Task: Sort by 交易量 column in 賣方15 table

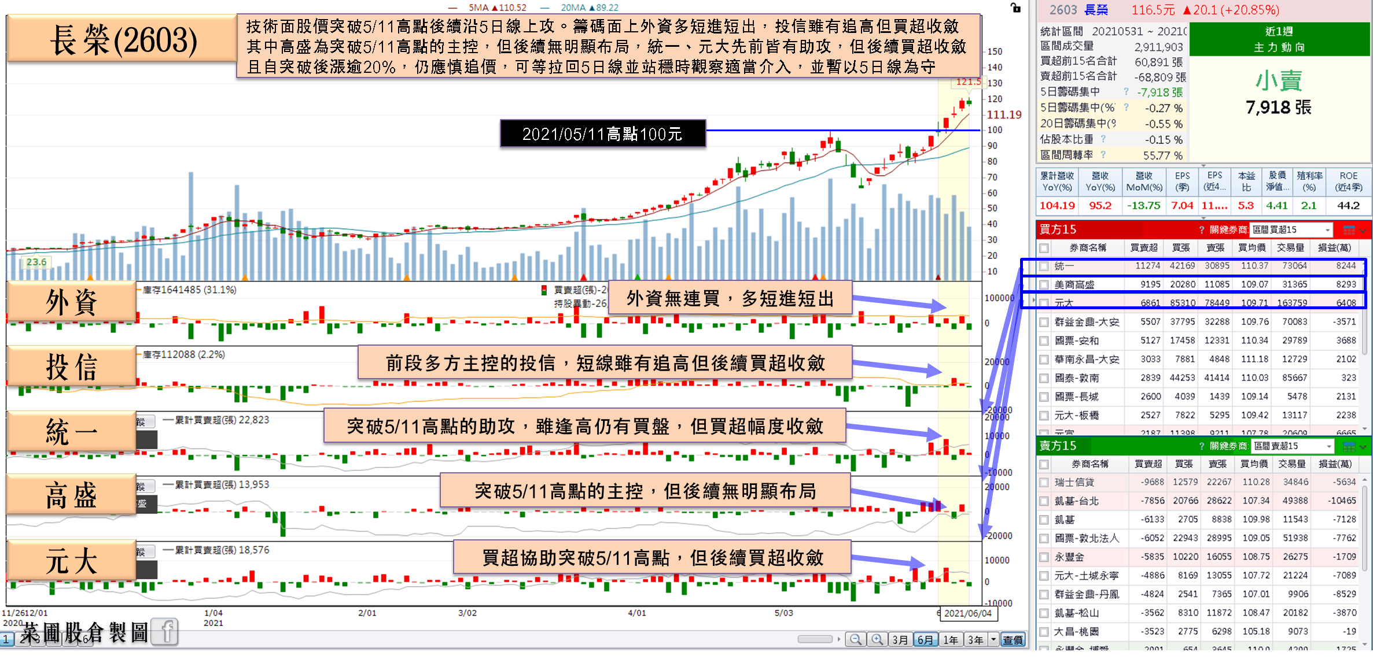Action: coord(1291,464)
